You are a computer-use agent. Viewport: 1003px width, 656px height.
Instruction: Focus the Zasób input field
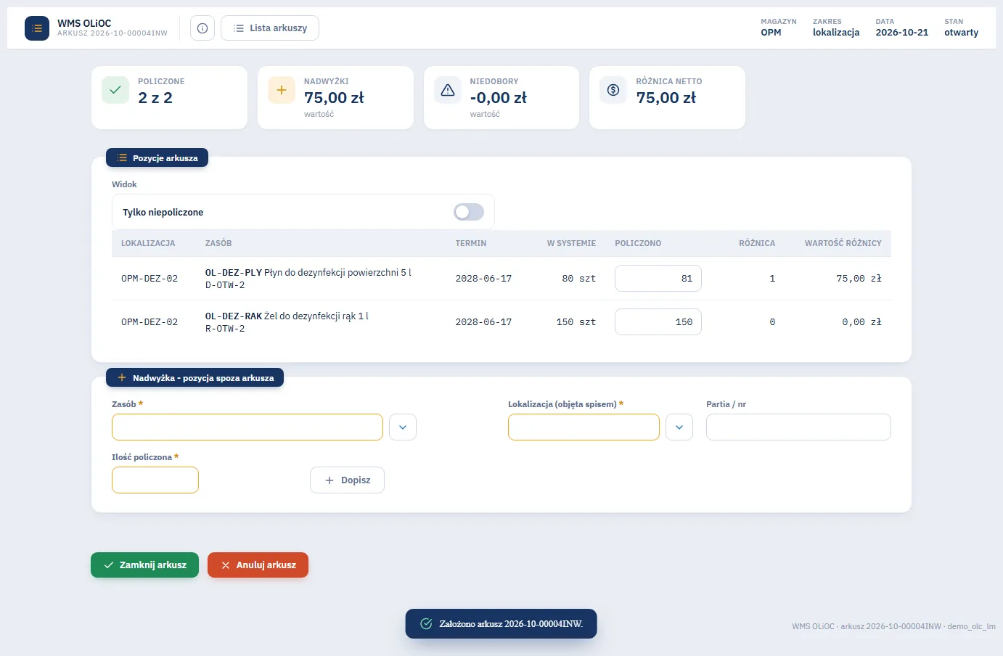point(247,427)
